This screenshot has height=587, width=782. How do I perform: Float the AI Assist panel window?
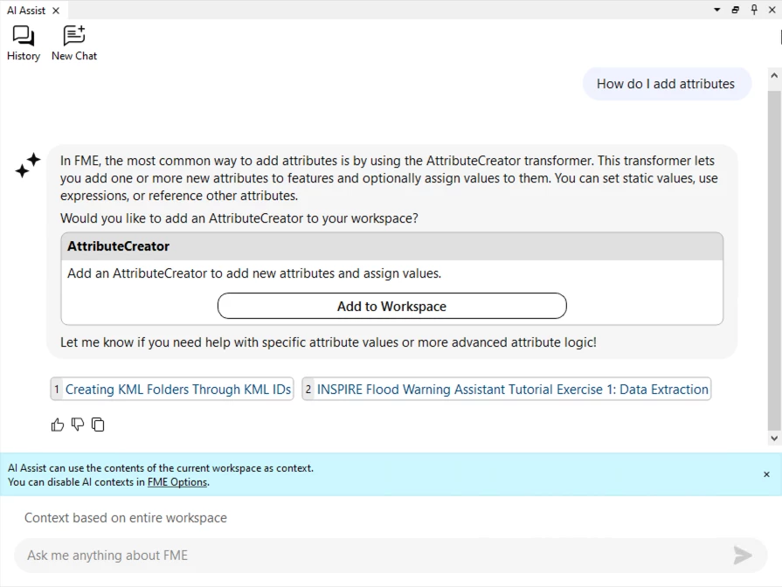[736, 10]
